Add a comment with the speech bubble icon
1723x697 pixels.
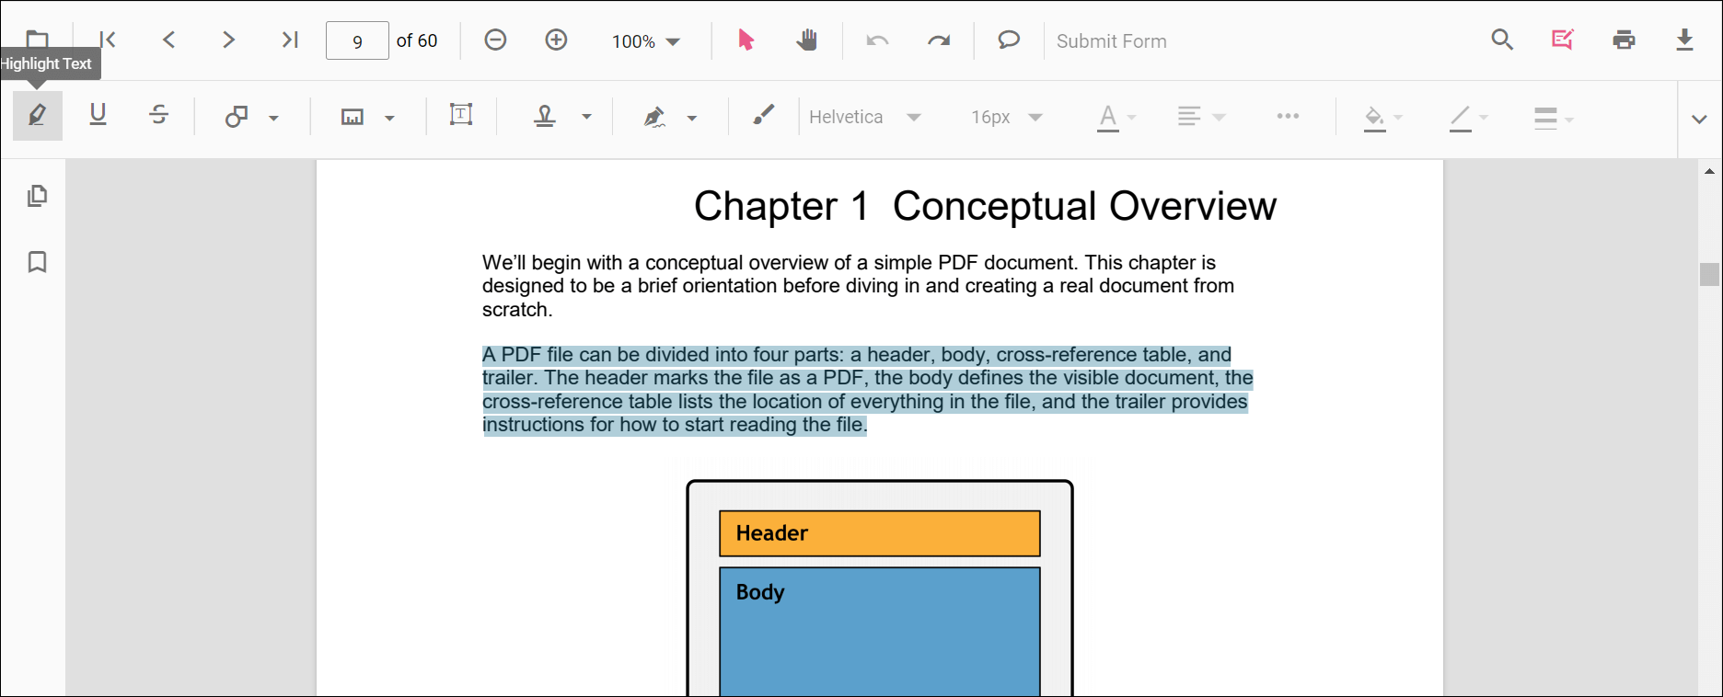click(1009, 40)
